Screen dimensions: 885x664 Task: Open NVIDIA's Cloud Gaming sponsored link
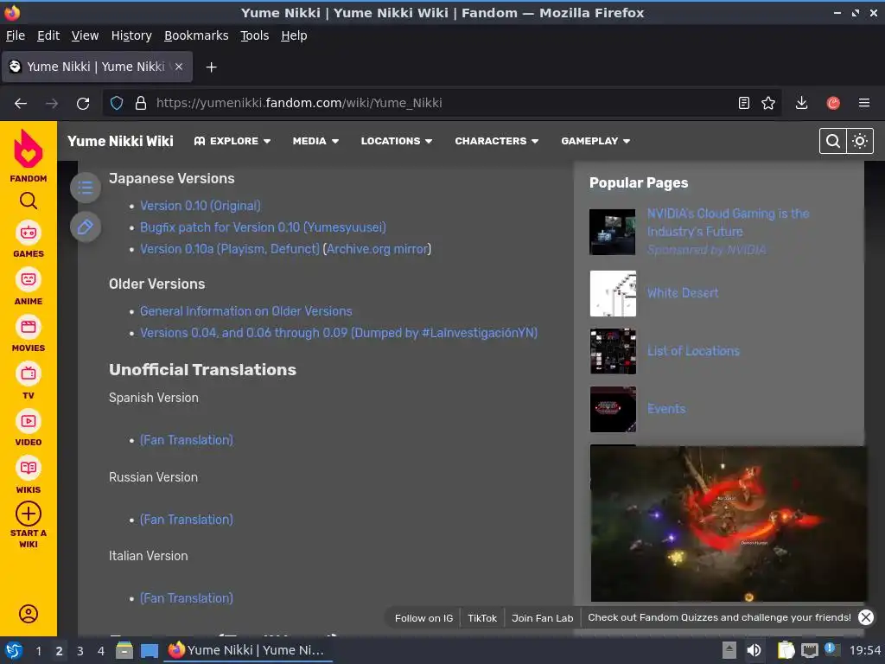click(x=728, y=222)
